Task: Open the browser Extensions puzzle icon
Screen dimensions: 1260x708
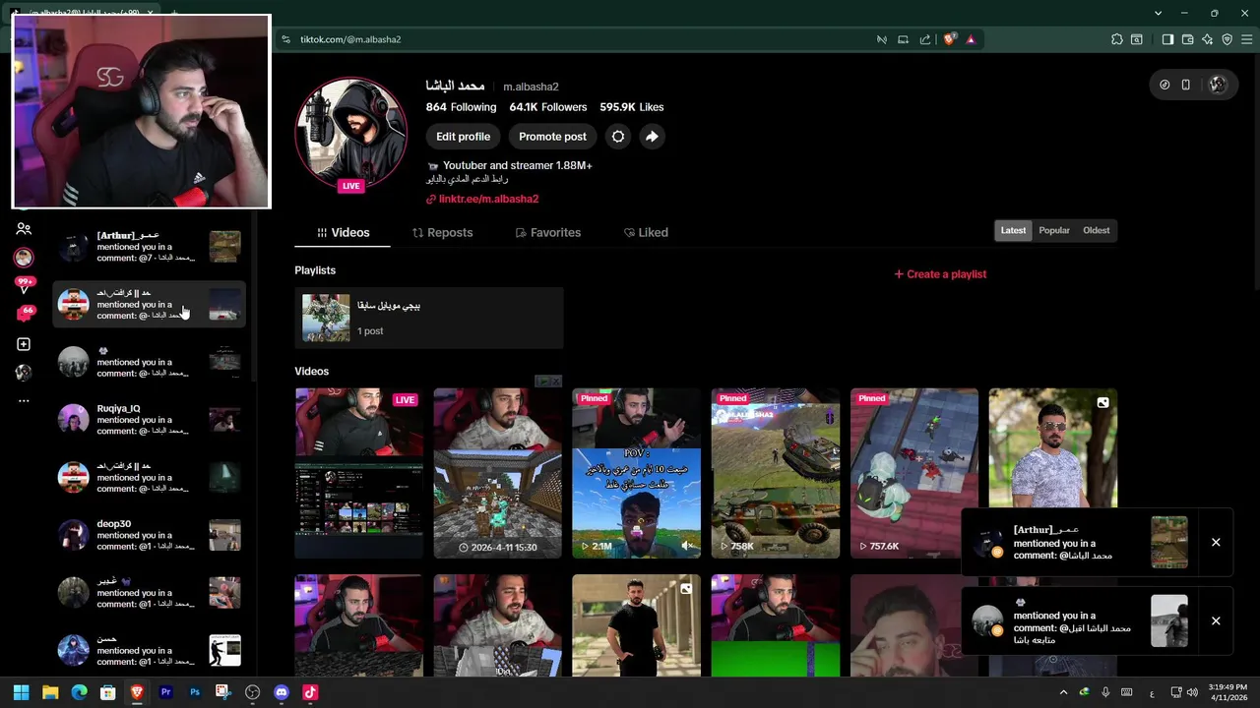Action: [x=1116, y=39]
